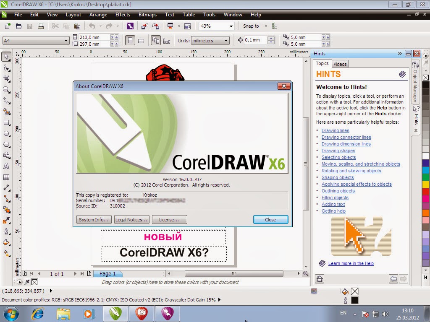Expand color profiles status arrow
The height and width of the screenshot is (322, 430).
219,299
